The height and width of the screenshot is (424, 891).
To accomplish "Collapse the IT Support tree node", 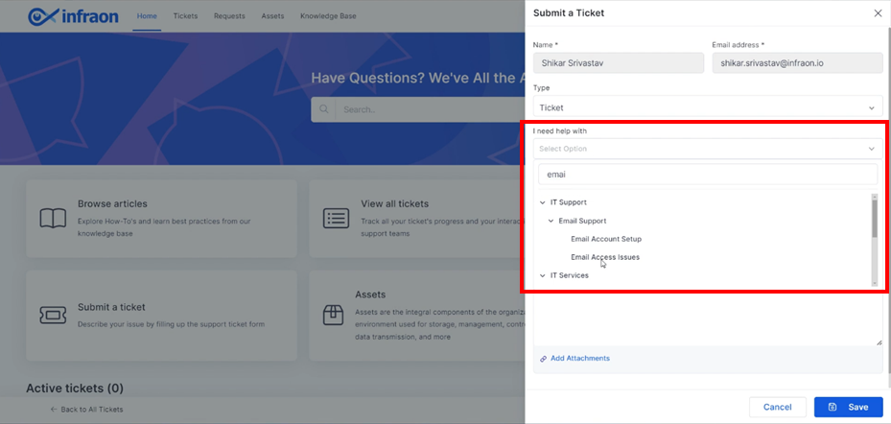I will 543,202.
